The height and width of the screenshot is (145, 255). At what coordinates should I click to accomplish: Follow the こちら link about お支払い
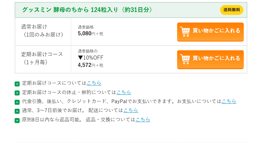[229, 101]
